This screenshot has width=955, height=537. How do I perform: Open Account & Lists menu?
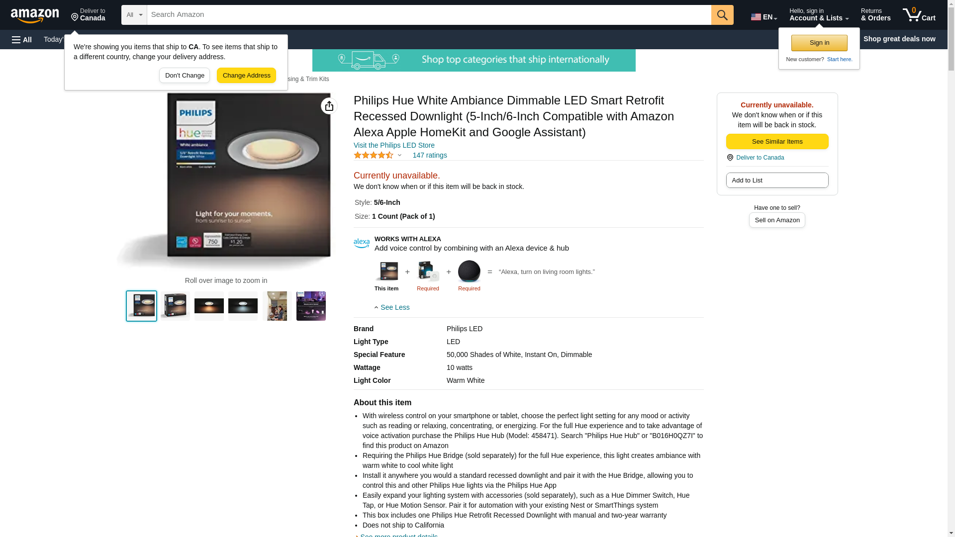[x=819, y=15]
